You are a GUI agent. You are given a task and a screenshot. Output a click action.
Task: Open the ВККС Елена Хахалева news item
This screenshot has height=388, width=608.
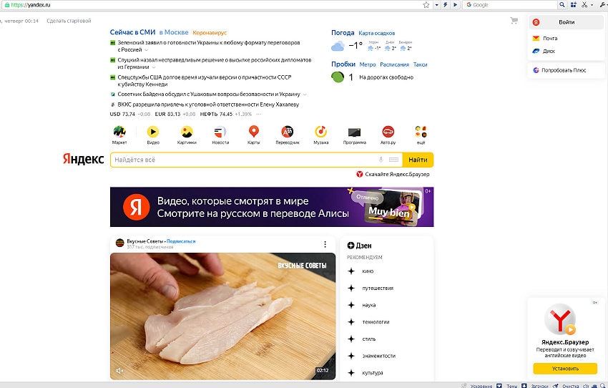[208, 105]
